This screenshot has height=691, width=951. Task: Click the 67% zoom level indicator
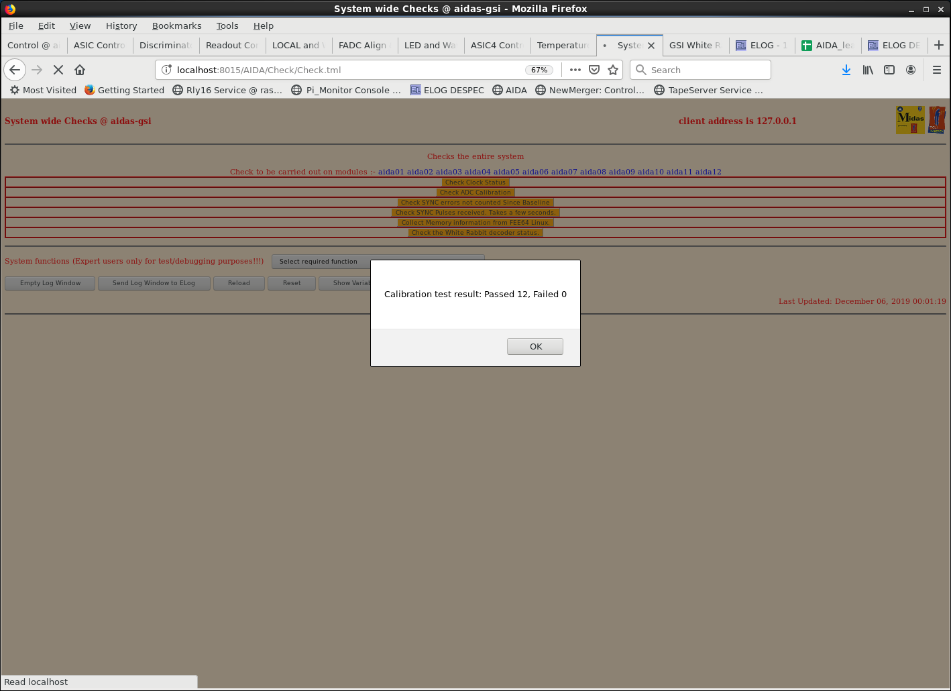click(x=539, y=70)
